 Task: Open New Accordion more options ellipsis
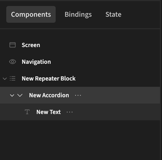point(78,95)
